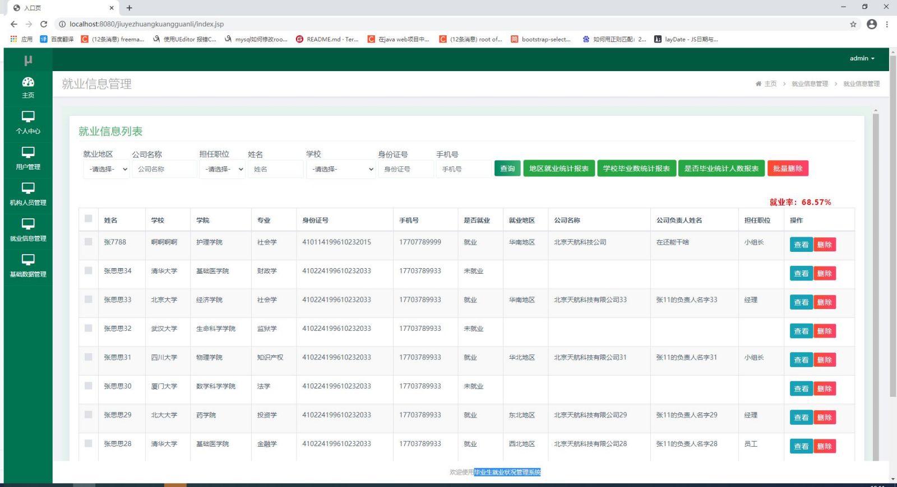Check the row checkbox for 张思思28
This screenshot has width=897, height=487.
[88, 443]
